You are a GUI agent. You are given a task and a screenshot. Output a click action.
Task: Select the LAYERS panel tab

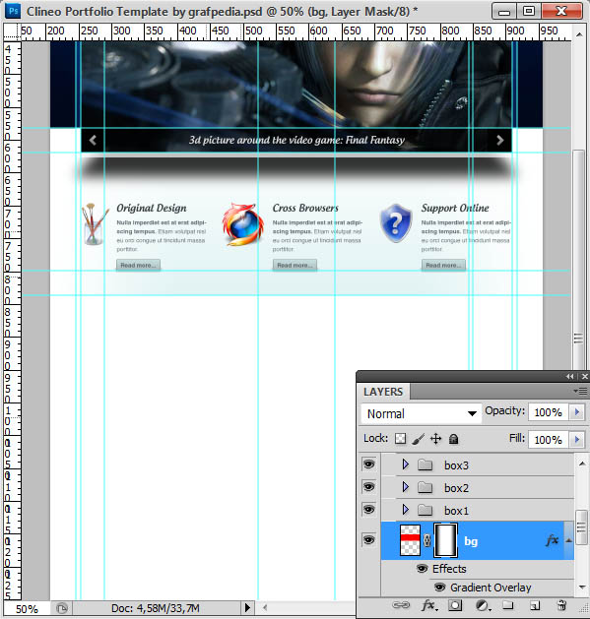(x=383, y=392)
